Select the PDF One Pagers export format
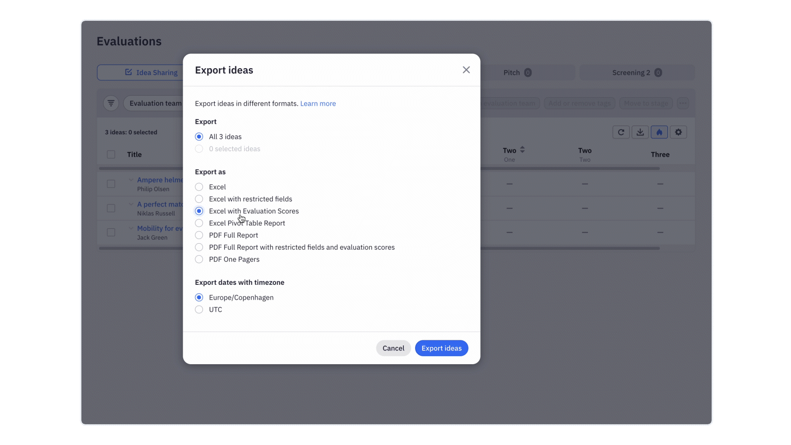The height and width of the screenshot is (445, 791). (199, 259)
